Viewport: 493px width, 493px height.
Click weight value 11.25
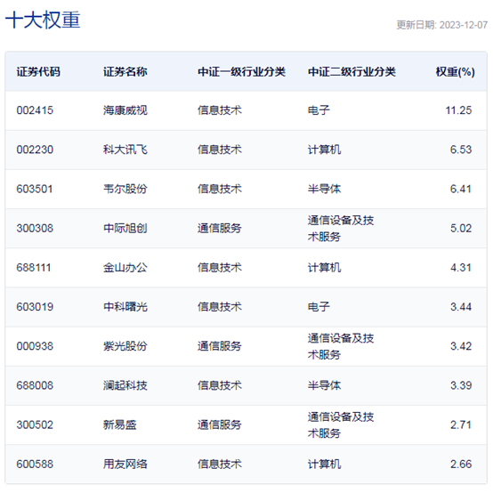tap(458, 110)
